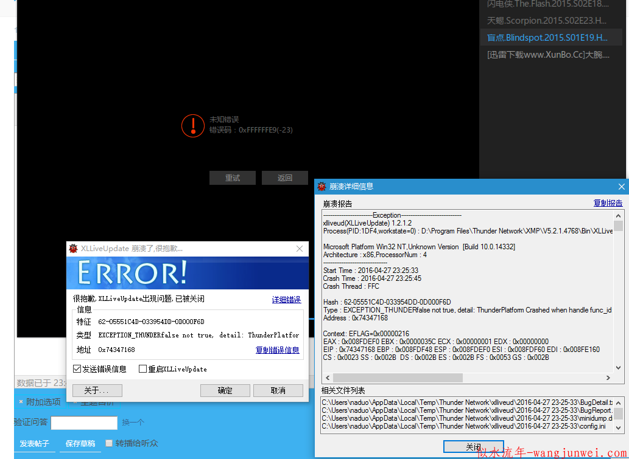629x459 pixels.
Task: Click the 特征 value 62-05551C4D-033954DD-0D000F6D
Action: click(151, 322)
